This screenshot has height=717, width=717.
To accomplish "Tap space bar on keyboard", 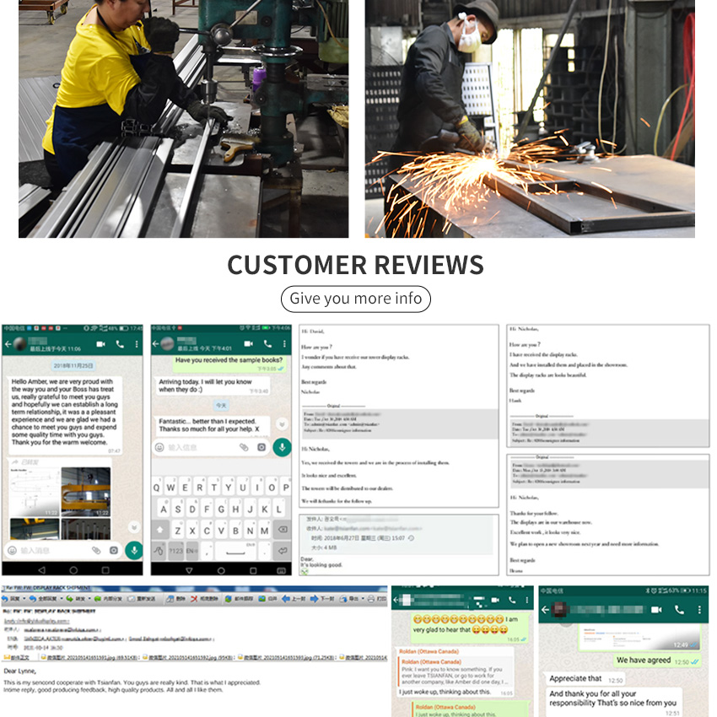I will (x=235, y=551).
